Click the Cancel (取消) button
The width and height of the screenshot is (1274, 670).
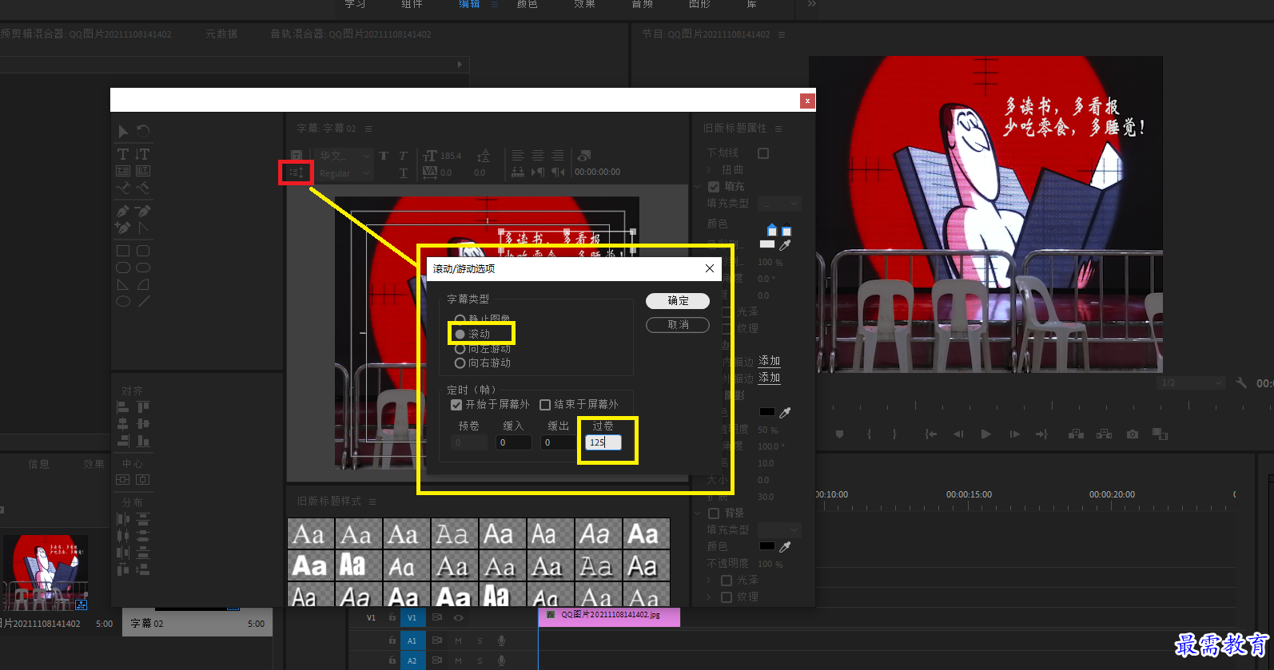[x=678, y=325]
